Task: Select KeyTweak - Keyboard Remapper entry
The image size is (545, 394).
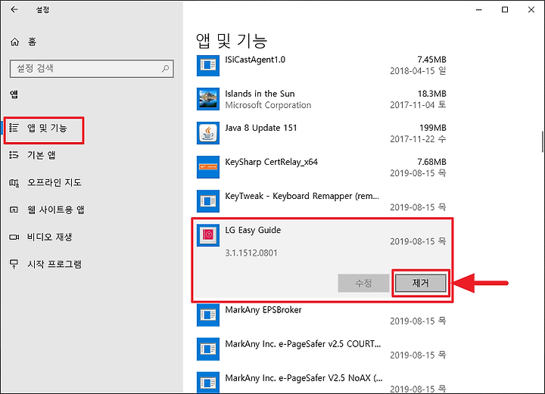Action: coord(302,196)
